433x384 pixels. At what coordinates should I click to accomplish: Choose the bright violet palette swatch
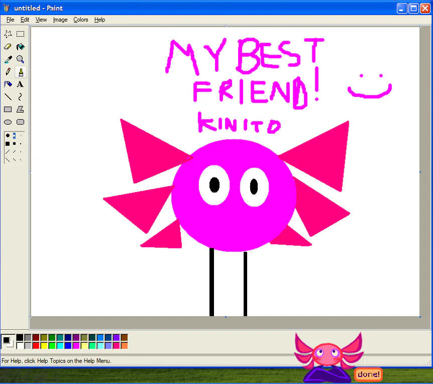pyautogui.click(x=117, y=338)
